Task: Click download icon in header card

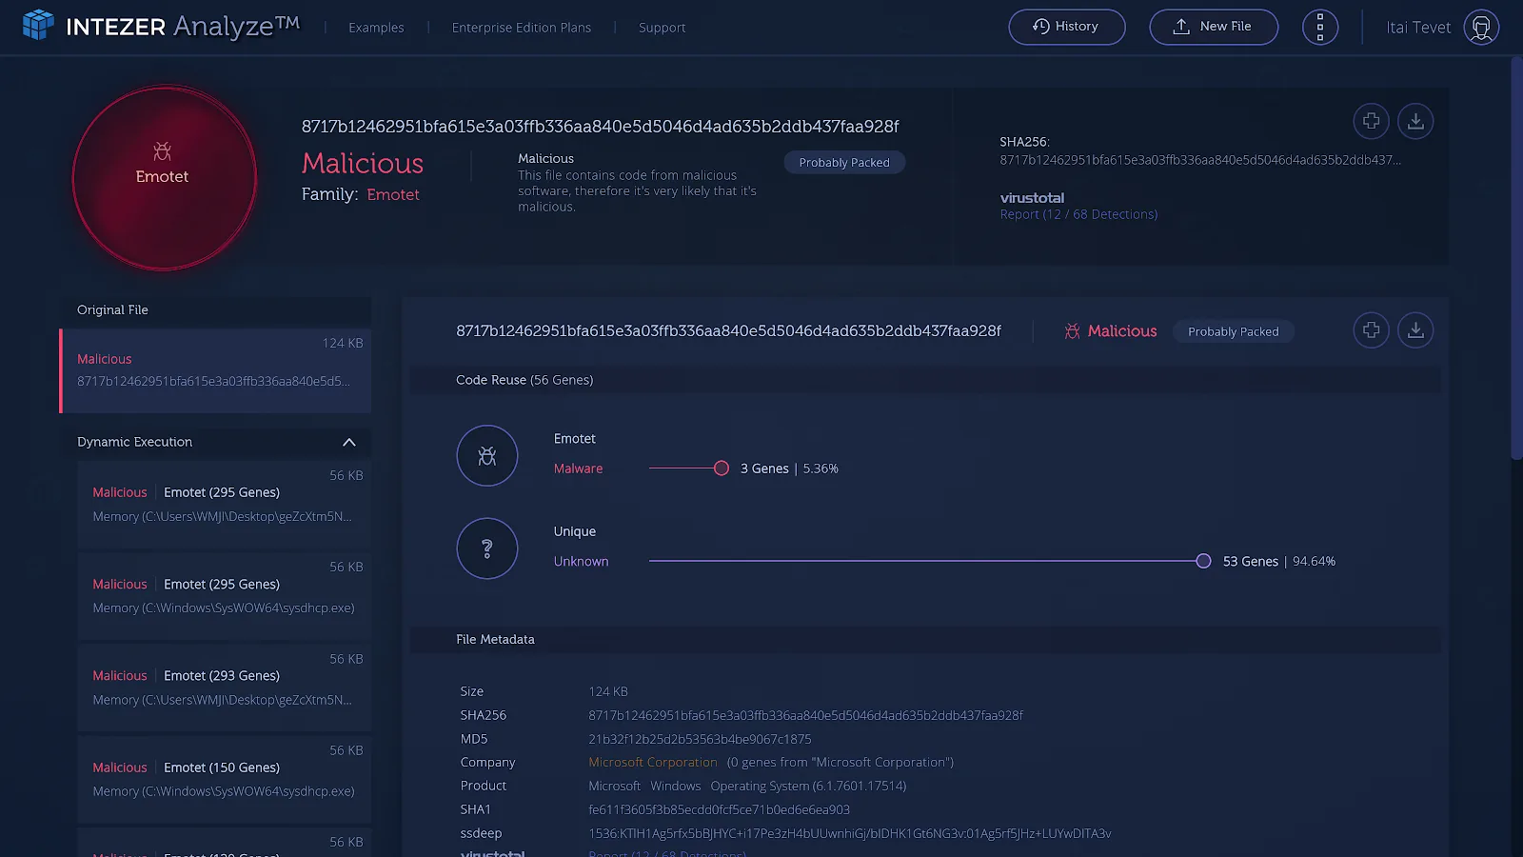Action: point(1415,121)
